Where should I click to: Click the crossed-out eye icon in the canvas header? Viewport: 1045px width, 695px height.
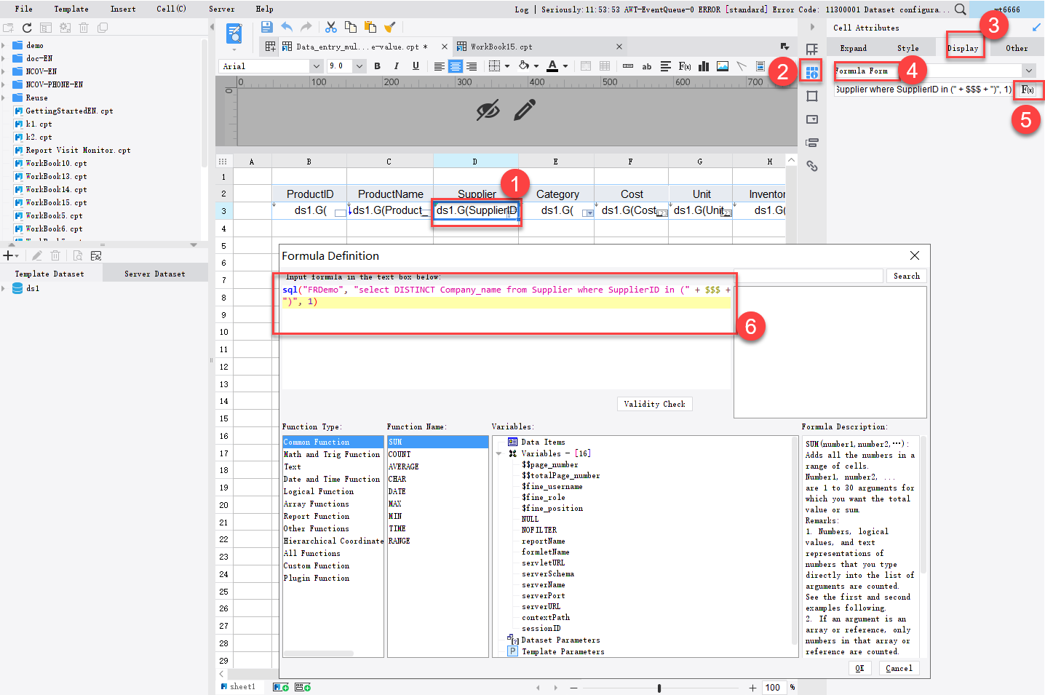(x=488, y=111)
